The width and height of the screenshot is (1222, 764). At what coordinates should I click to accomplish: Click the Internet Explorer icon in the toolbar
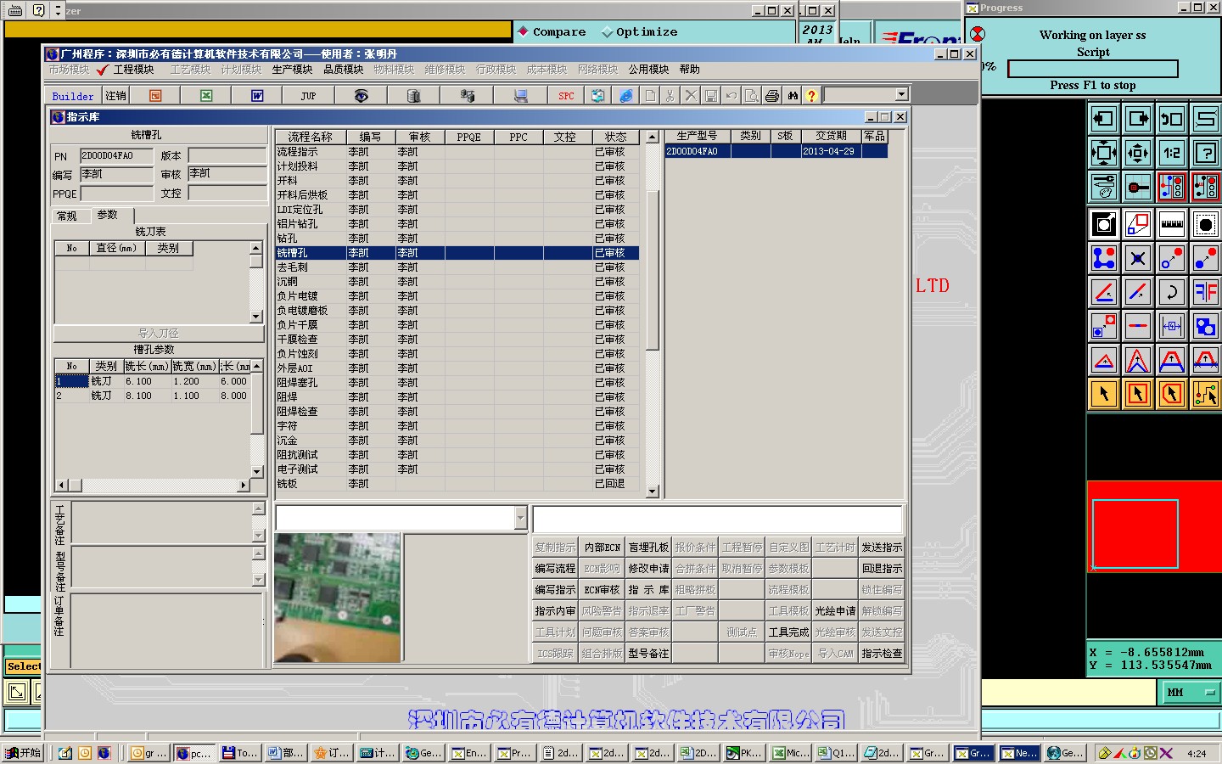(625, 96)
